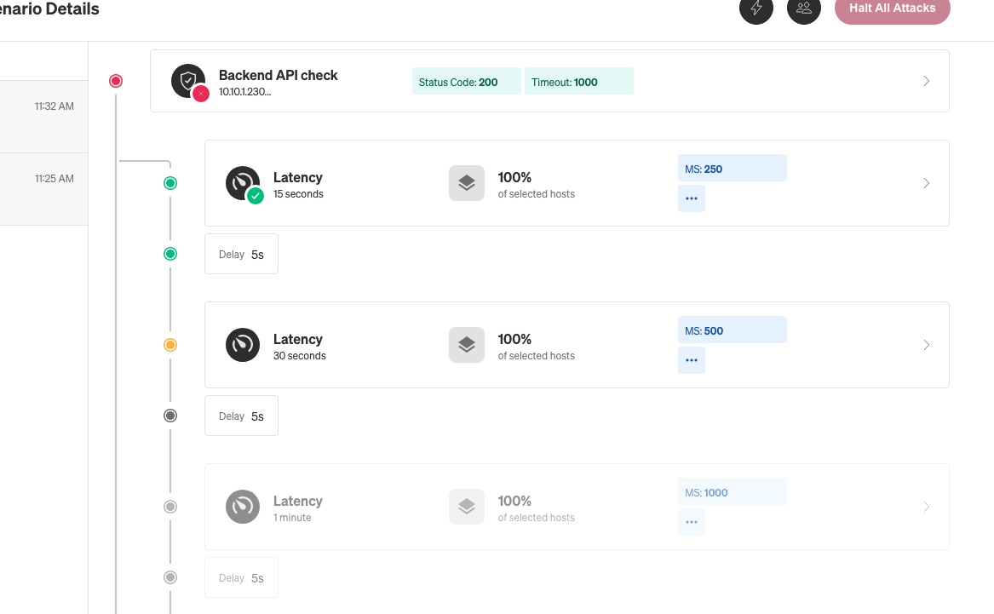Click the Backend API check shield icon

(188, 81)
